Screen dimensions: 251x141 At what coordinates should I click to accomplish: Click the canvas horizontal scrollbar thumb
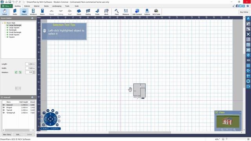click(x=140, y=132)
